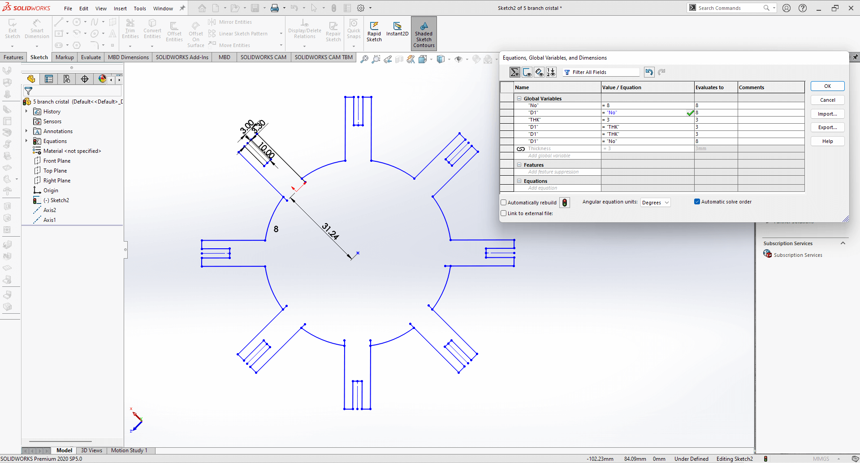Uncheck Automatic solve order
860x463 pixels.
[x=697, y=202]
